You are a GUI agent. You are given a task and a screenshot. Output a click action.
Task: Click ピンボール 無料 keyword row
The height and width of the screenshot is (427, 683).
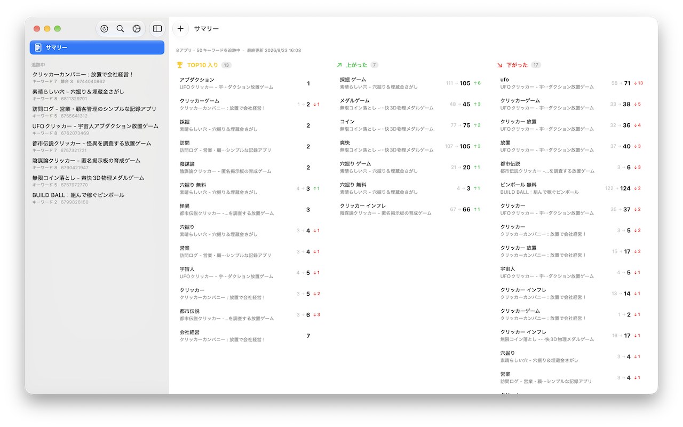pos(570,188)
